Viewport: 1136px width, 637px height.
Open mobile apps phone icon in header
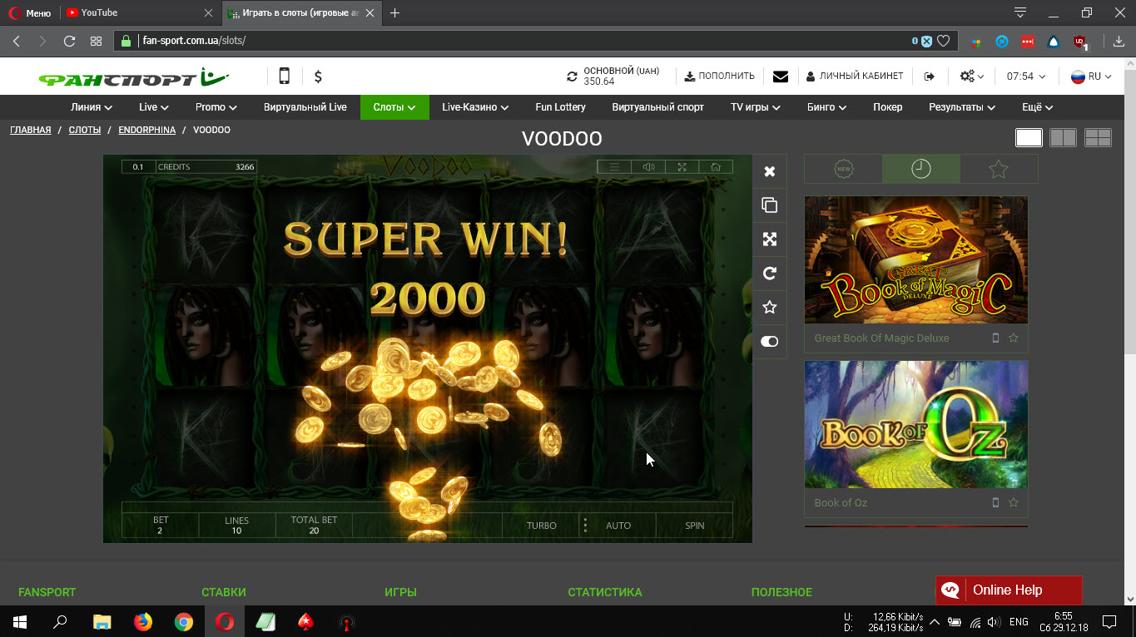point(284,77)
